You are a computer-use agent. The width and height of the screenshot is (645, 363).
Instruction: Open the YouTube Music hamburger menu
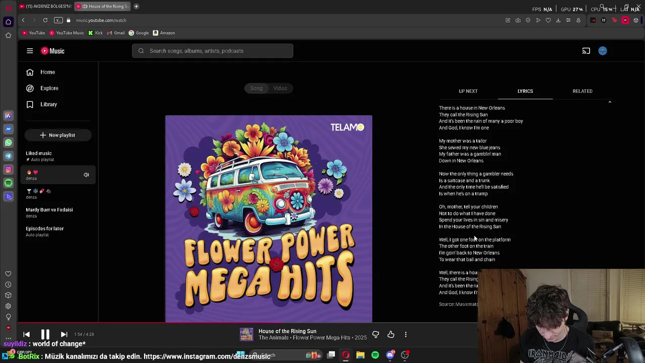coord(30,51)
